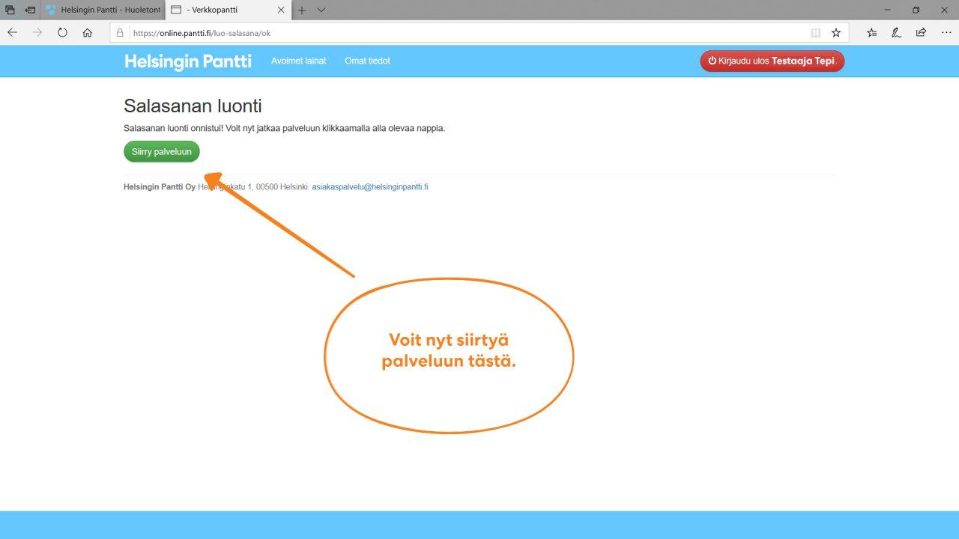Expand the tab preview dropdown chevron
The height and width of the screenshot is (539, 959).
(321, 10)
